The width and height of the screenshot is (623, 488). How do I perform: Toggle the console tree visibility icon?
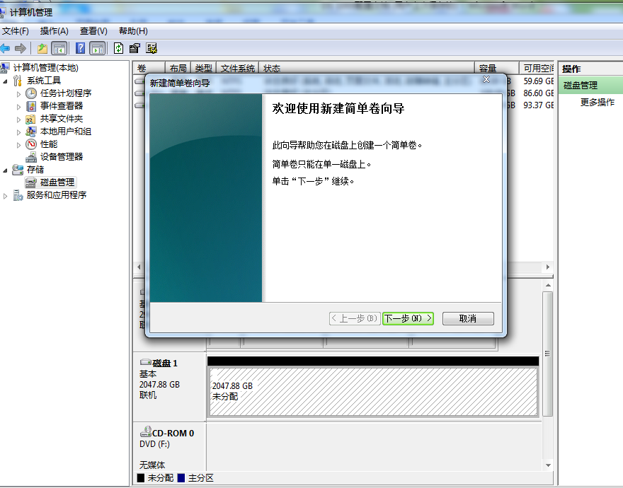pos(58,47)
